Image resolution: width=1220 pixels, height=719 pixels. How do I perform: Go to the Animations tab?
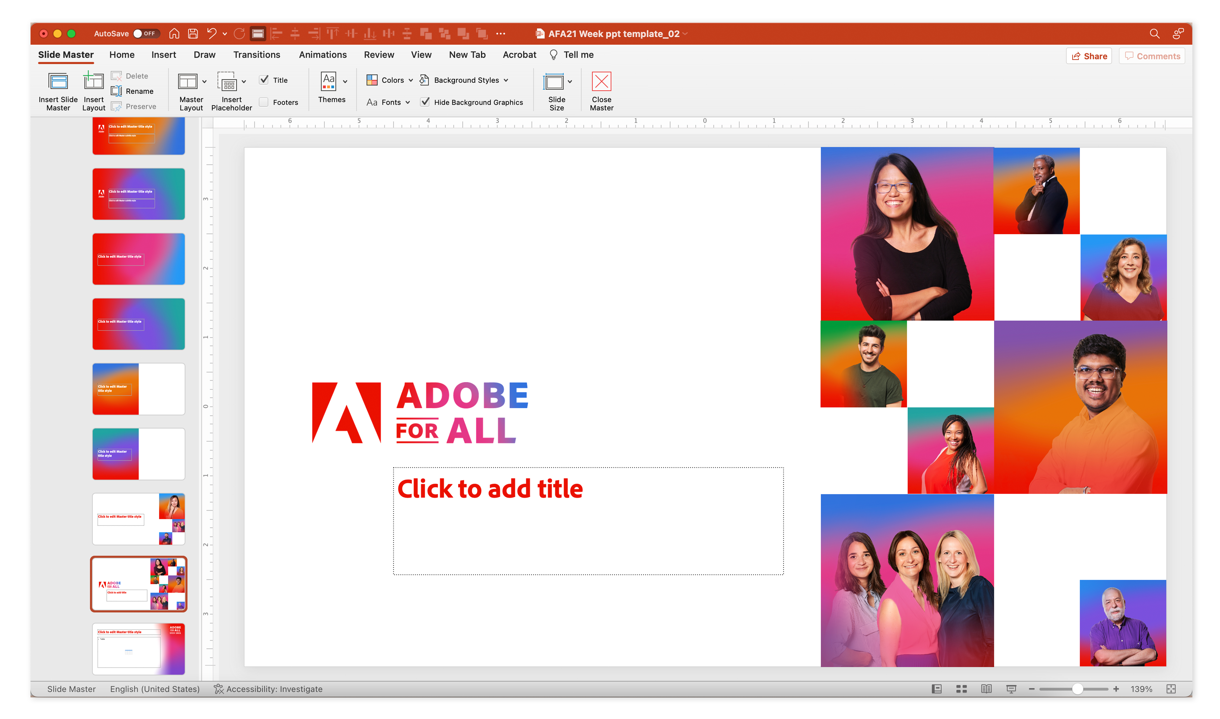pos(323,55)
